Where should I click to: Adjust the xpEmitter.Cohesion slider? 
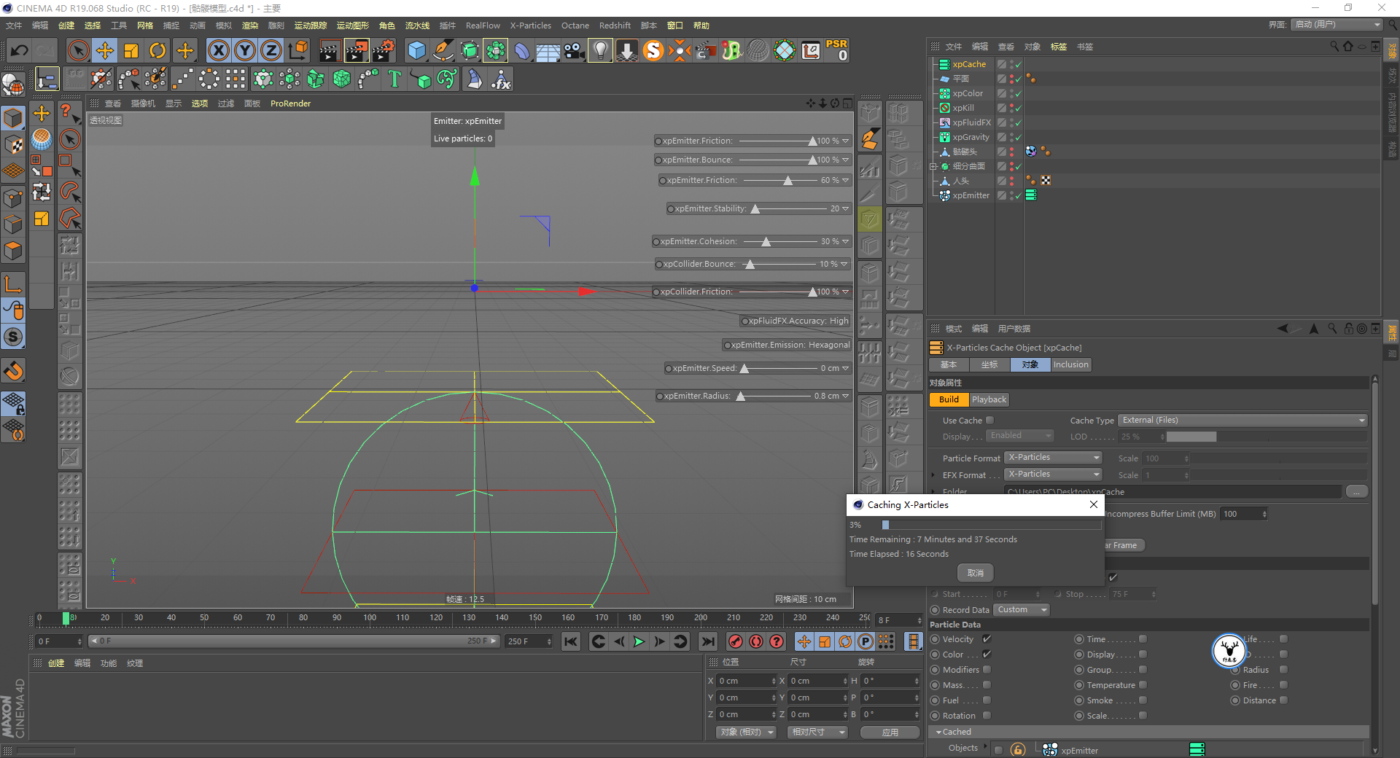click(x=766, y=242)
